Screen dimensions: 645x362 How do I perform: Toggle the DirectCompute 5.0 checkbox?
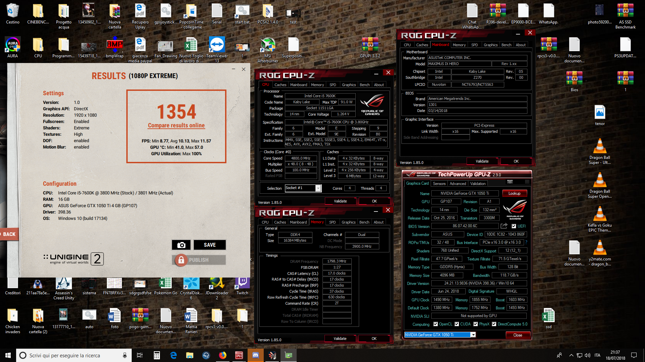494,324
